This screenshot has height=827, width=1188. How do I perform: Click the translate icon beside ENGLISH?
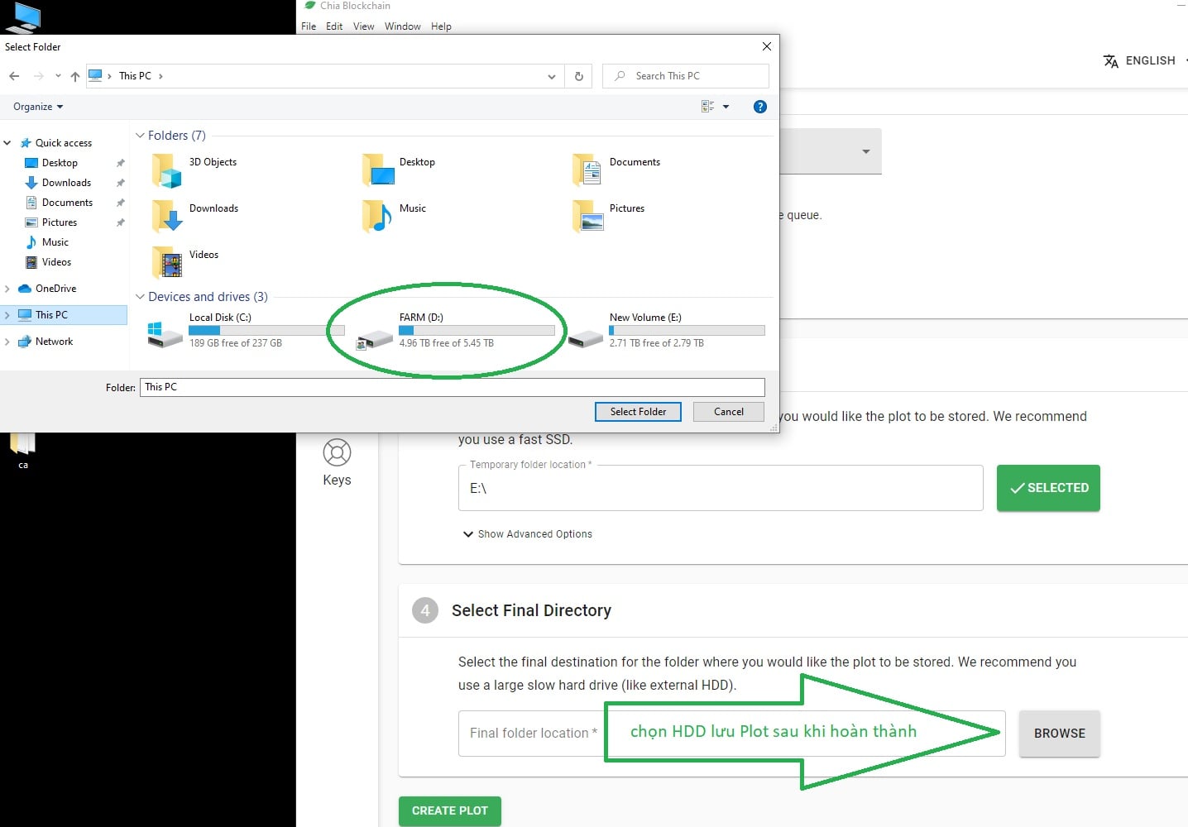click(1111, 61)
